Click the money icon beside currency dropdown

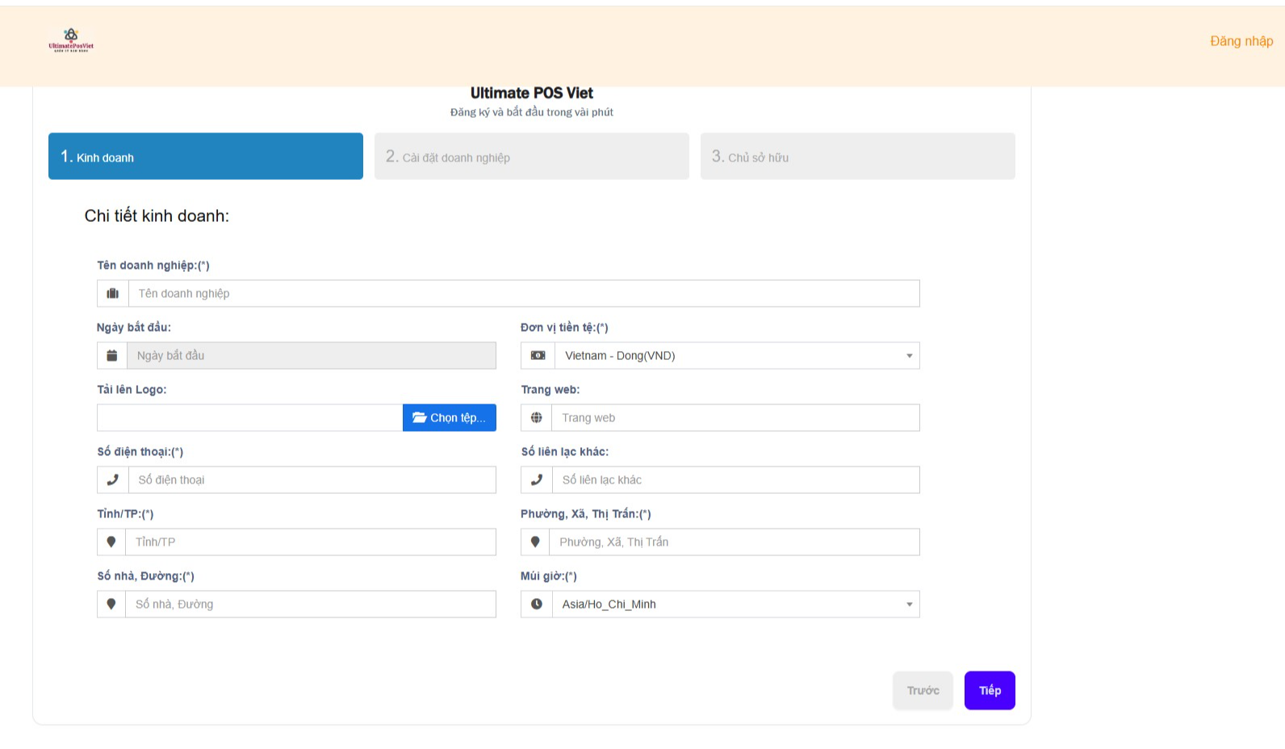point(538,356)
